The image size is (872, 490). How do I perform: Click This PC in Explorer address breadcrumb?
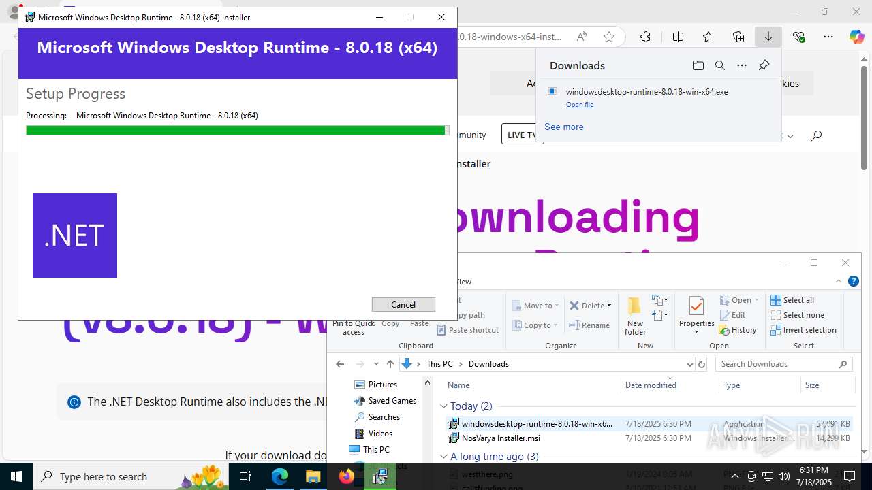pyautogui.click(x=439, y=364)
